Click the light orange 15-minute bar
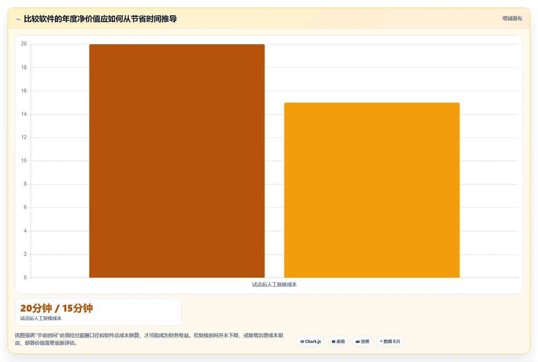Viewport: 538px width, 362px height. [x=372, y=190]
